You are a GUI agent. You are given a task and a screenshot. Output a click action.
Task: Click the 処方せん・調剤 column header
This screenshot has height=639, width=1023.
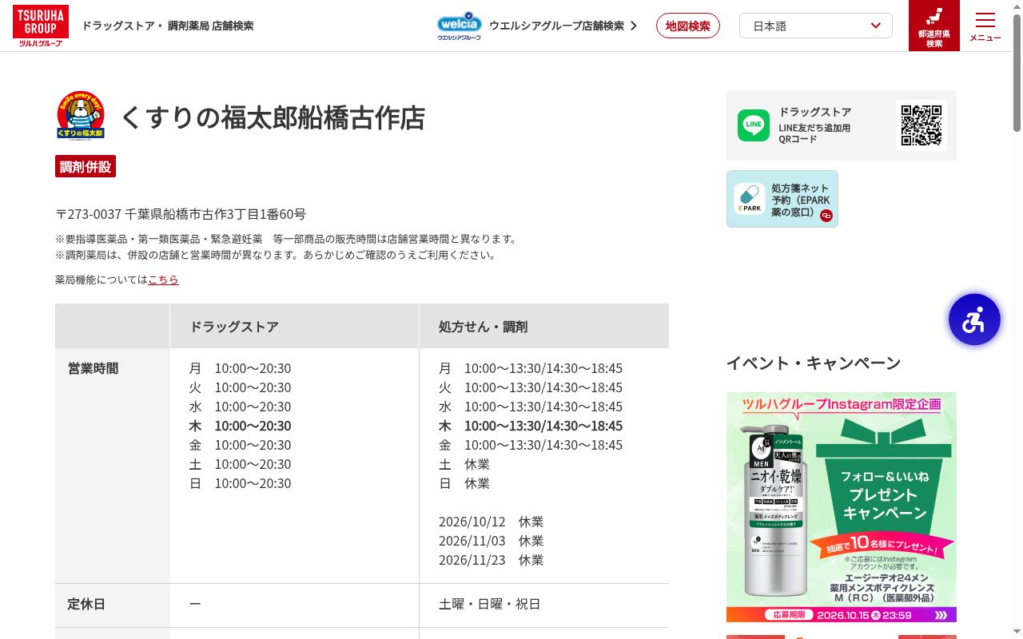coord(544,326)
